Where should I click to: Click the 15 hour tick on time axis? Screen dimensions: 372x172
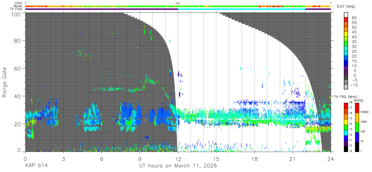pyautogui.click(x=216, y=158)
